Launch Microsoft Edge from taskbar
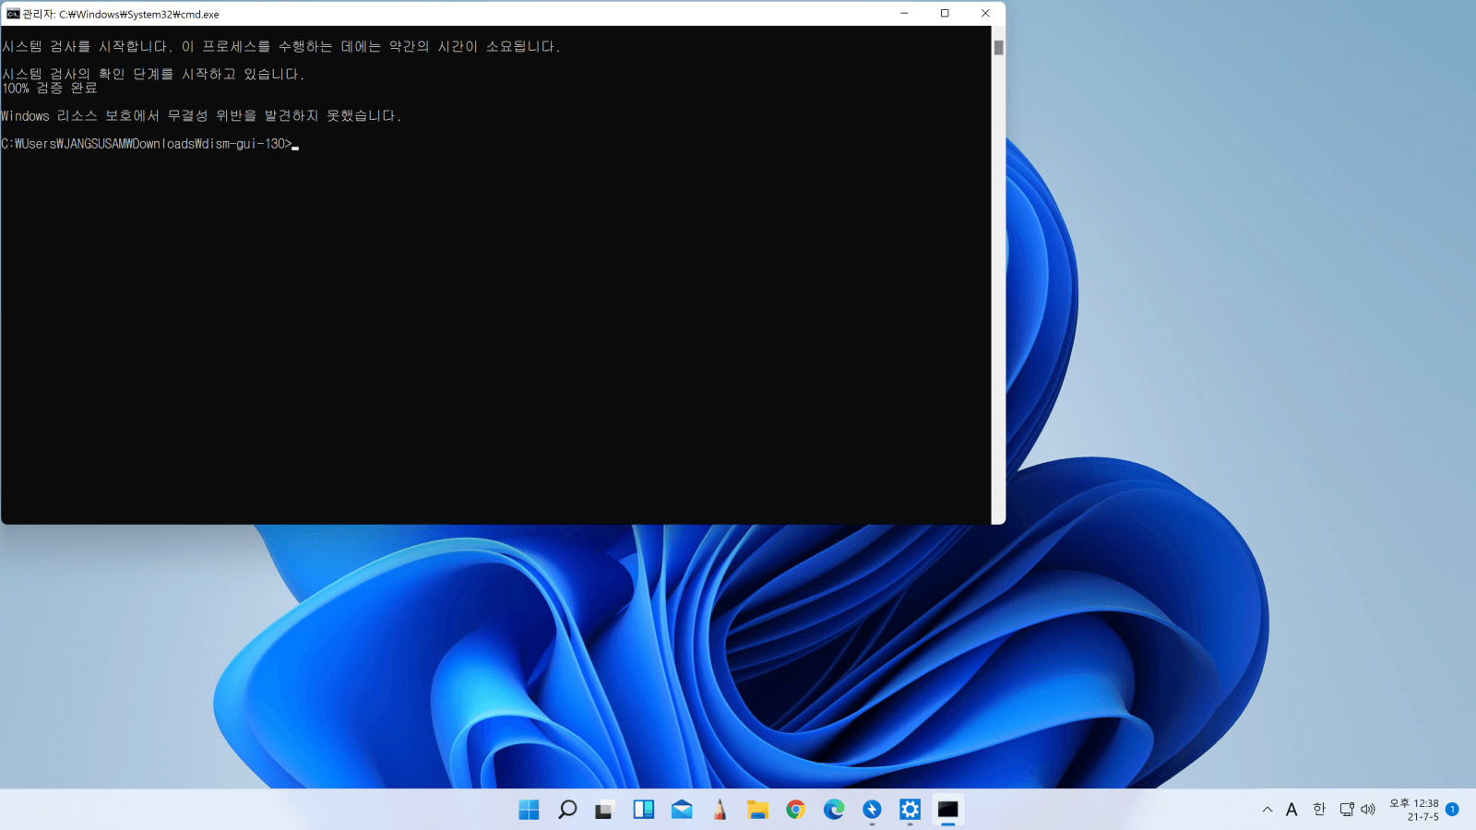The height and width of the screenshot is (830, 1476). point(834,810)
